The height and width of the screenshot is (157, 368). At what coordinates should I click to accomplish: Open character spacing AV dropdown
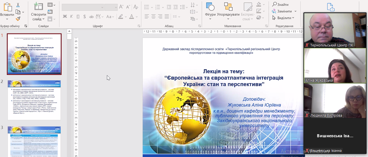coord(99,16)
